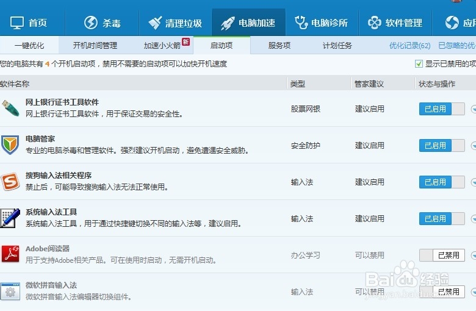Open the 优化记录(62) link
This screenshot has height=311, width=476.
point(410,46)
